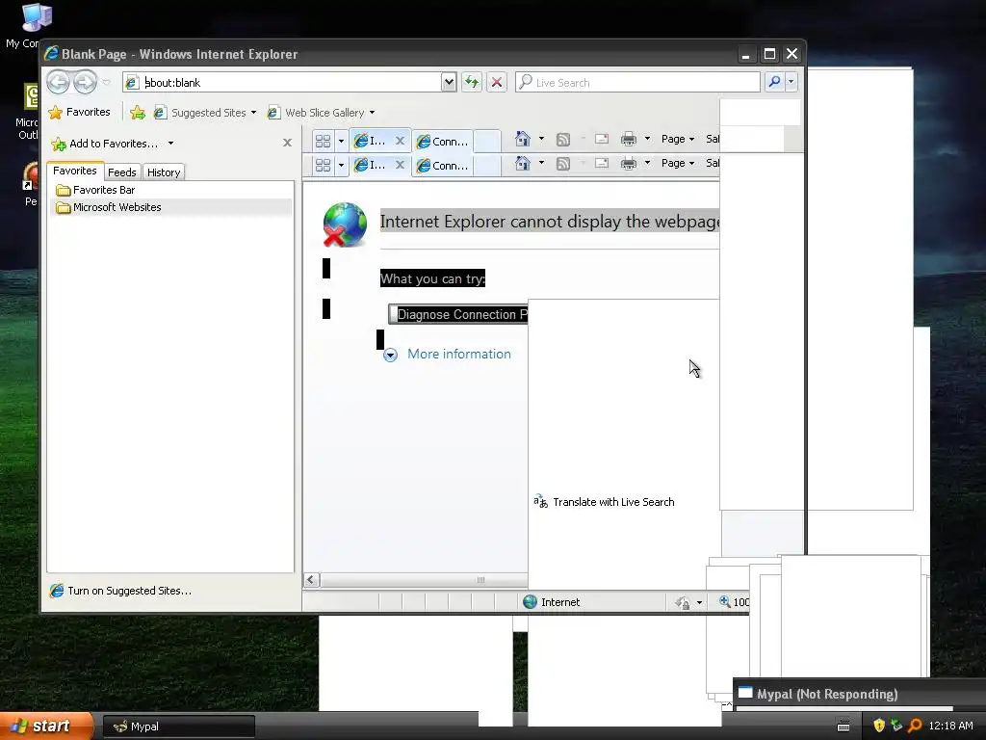Expand the Add to Favorites arrow menu
The image size is (986, 740).
pyautogui.click(x=170, y=144)
